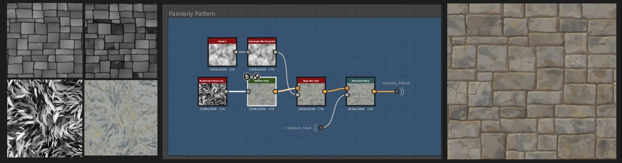Click Gradient Map orange output pin
Screen dimensions: 622x163
point(275,92)
